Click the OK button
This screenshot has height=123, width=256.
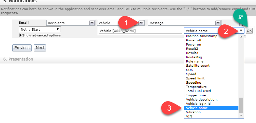[x=249, y=31]
